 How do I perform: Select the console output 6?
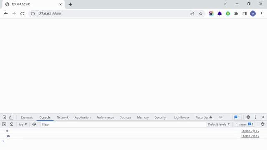pyautogui.click(x=7, y=131)
